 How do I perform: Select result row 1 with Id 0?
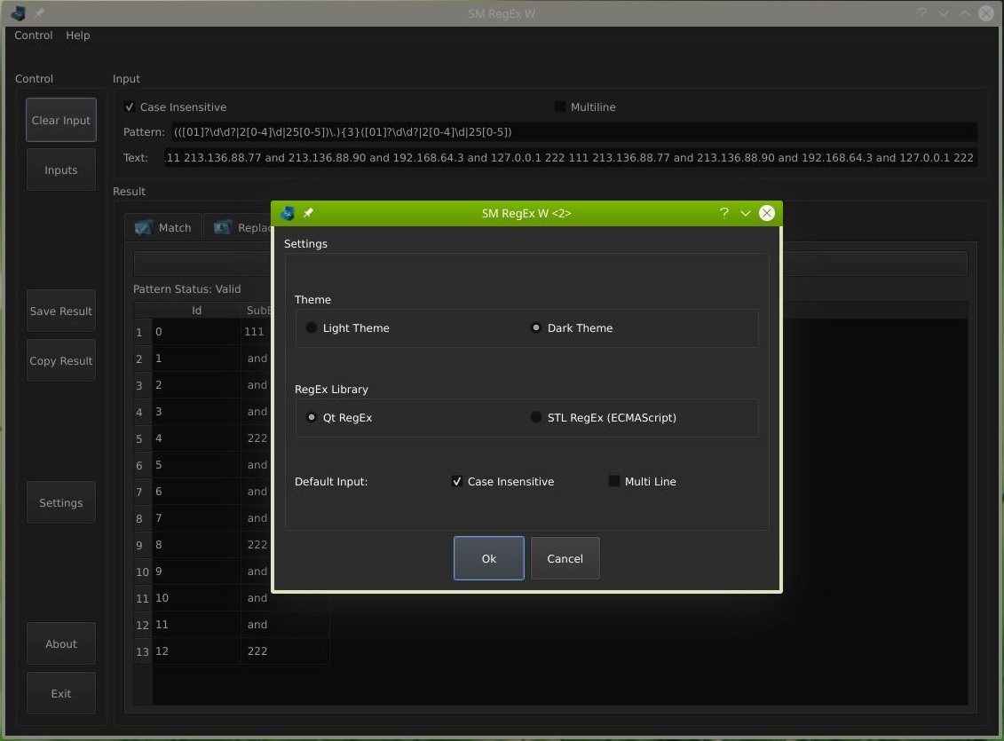coord(196,332)
